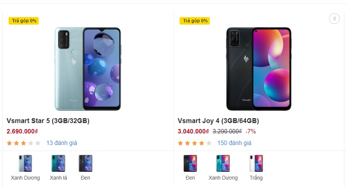
Task: Click Joy 4 Trả góp 0% badge
Action: [x=195, y=21]
